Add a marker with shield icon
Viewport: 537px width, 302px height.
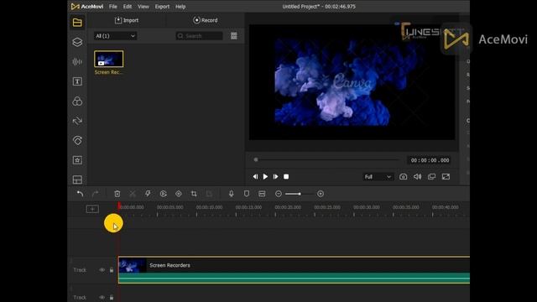pyautogui.click(x=247, y=194)
